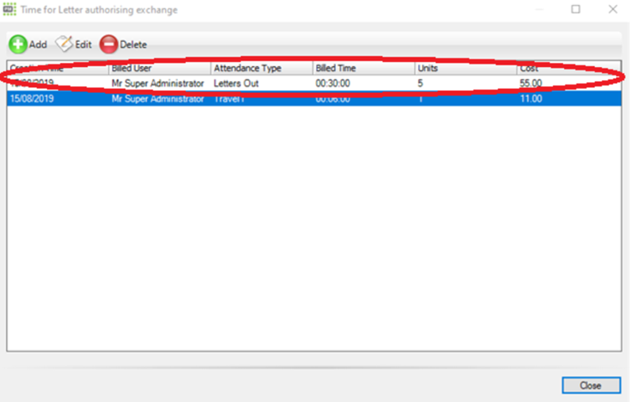Click the red Delete minus icon
This screenshot has width=631, height=402.
(109, 44)
